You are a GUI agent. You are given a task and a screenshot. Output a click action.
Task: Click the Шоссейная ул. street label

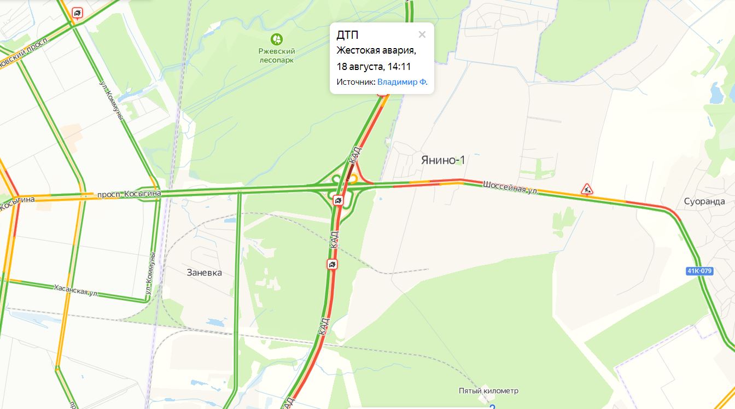click(x=511, y=188)
